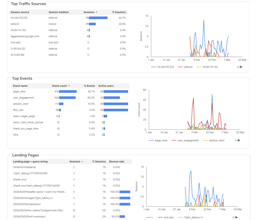The width and height of the screenshot is (257, 220).
Task: Select the Active users column header
Action: click(106, 86)
